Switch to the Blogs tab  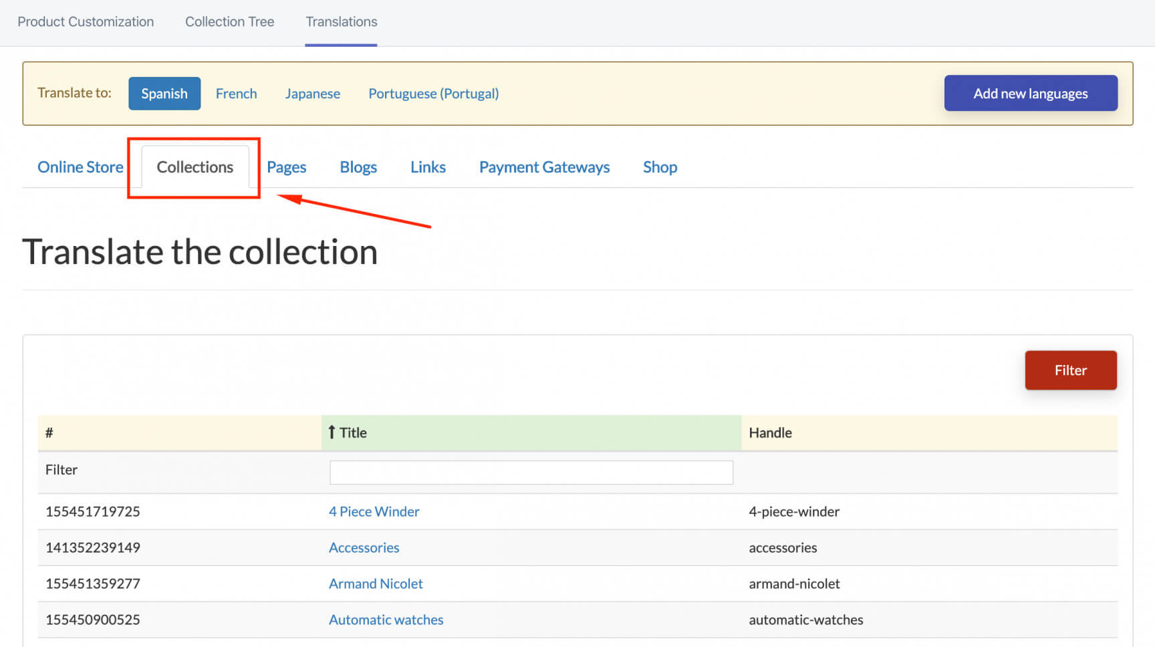coord(358,167)
